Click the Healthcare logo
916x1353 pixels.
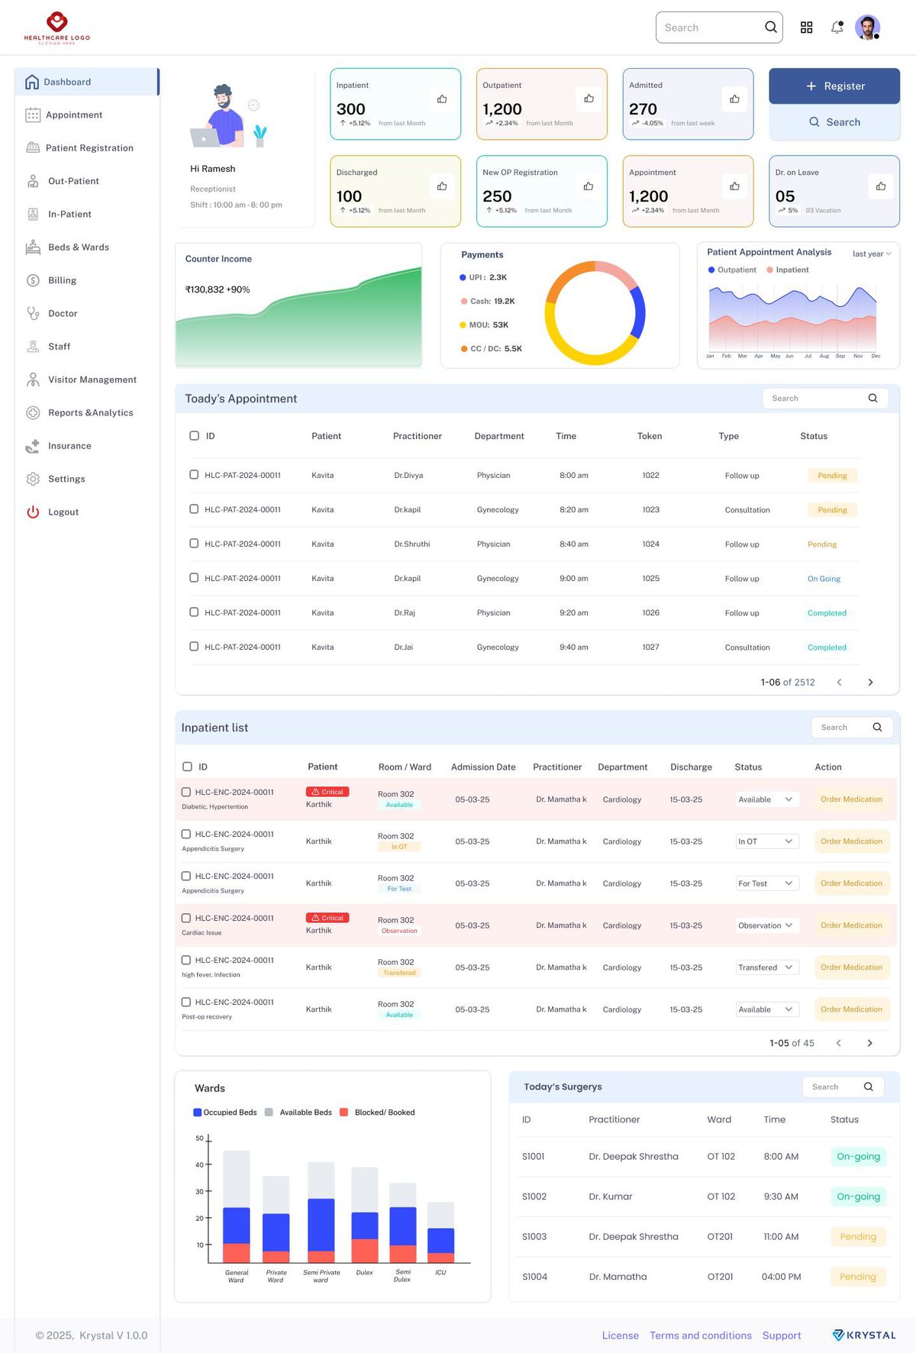pos(57,28)
